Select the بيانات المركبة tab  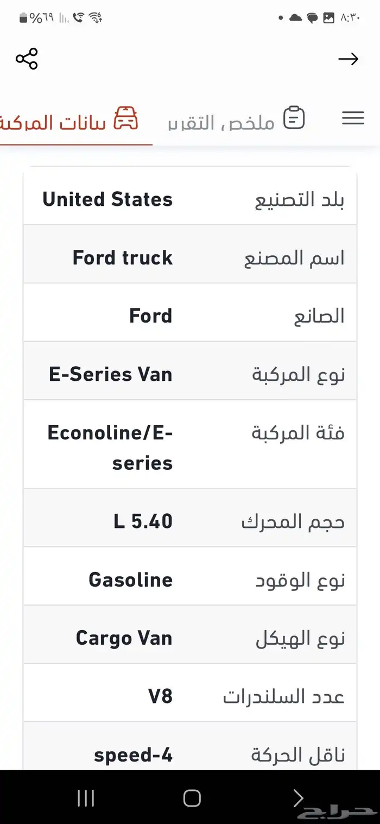[x=71, y=122]
